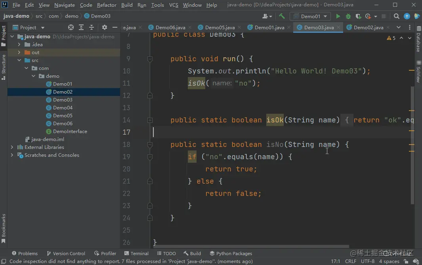Close the Demo06.java tab

tap(190, 27)
